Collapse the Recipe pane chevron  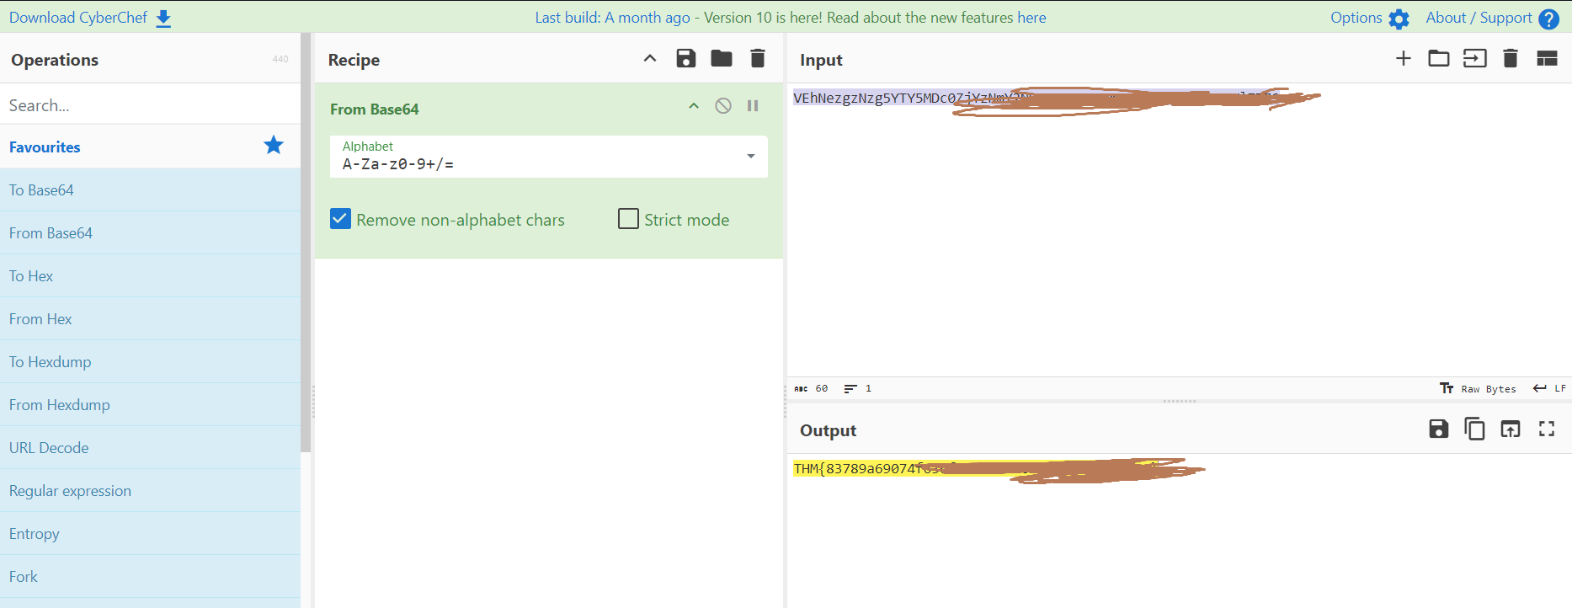[x=650, y=58]
